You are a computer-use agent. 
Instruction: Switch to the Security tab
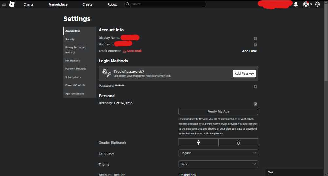click(80, 39)
